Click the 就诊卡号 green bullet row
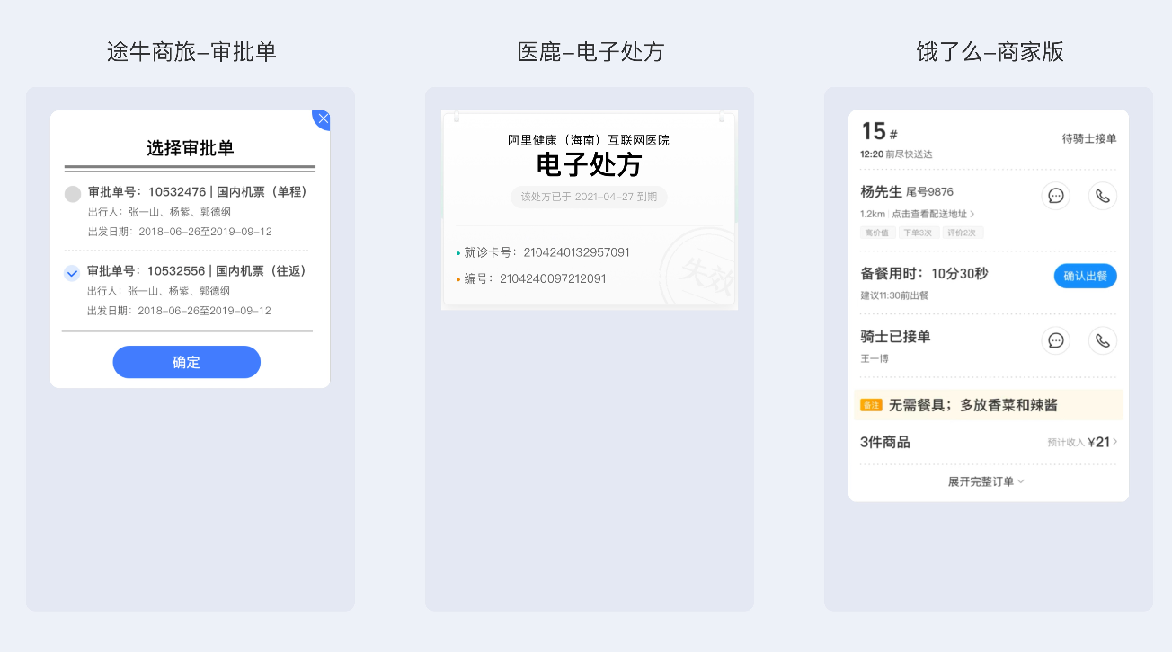Screen dimensions: 1172x652 544,252
